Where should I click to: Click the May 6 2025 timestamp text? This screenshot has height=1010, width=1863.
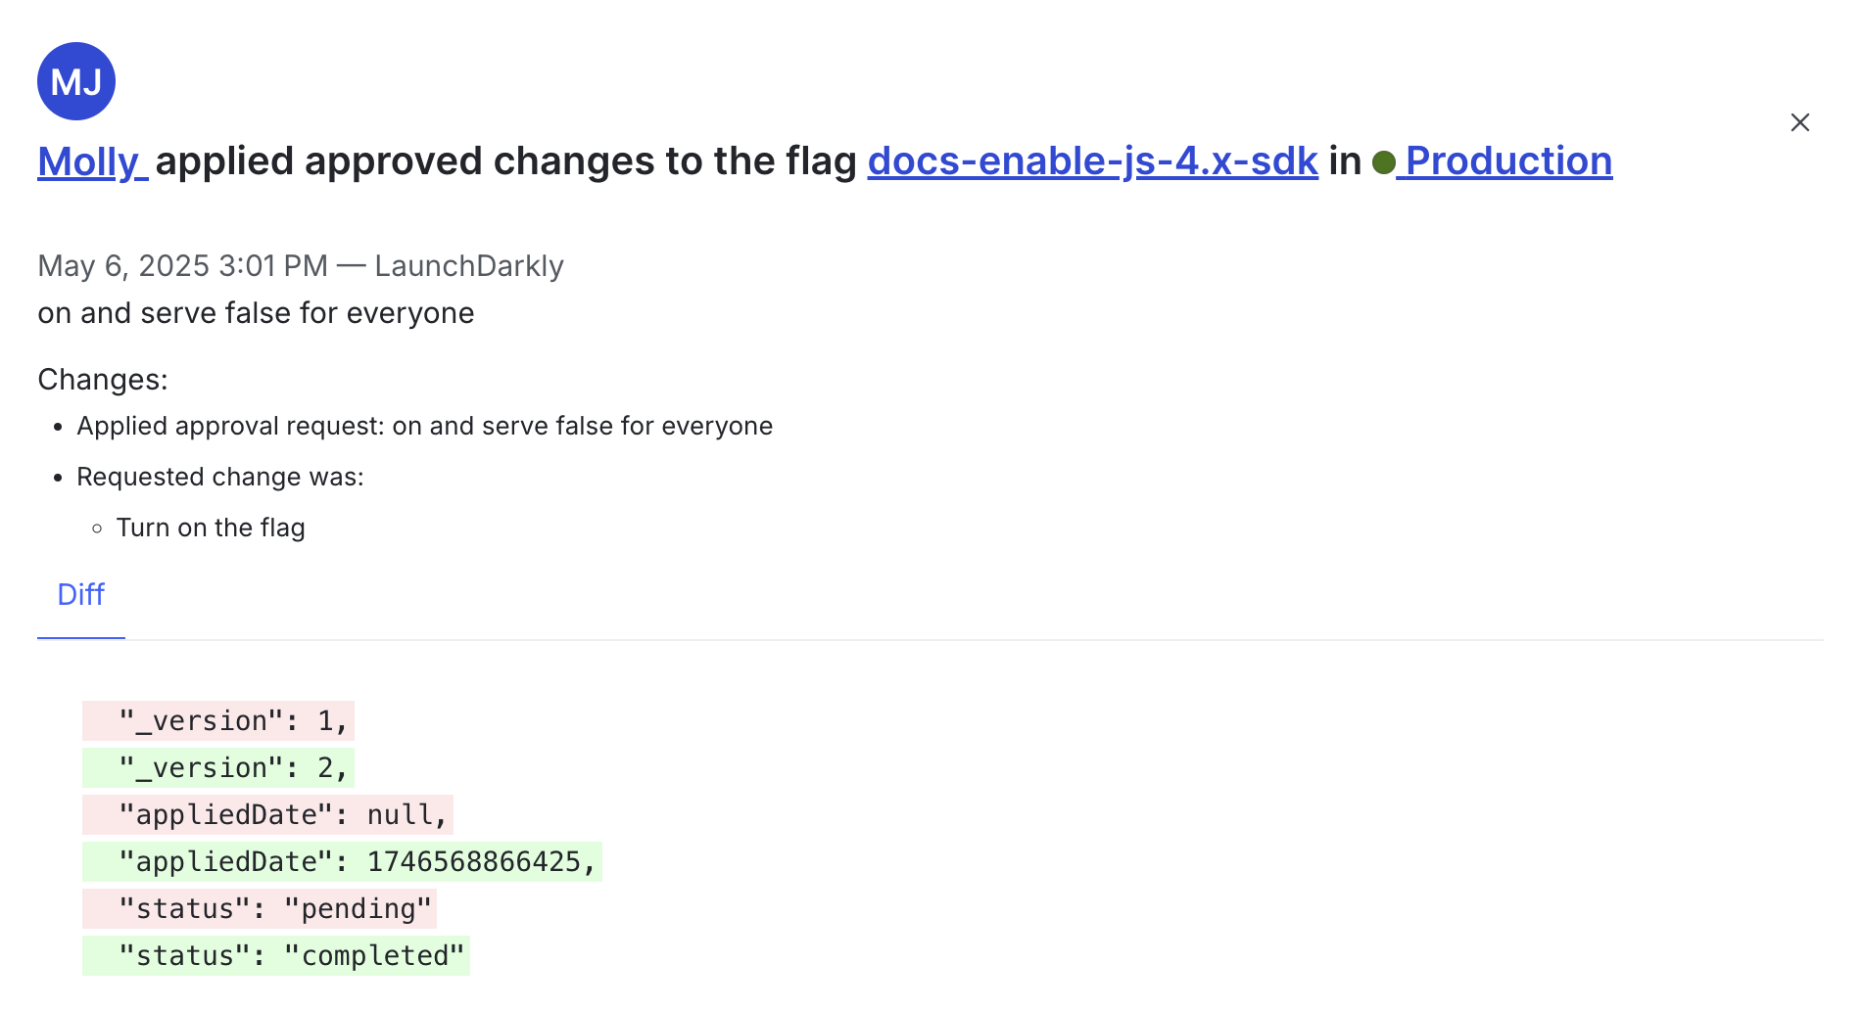tap(182, 265)
